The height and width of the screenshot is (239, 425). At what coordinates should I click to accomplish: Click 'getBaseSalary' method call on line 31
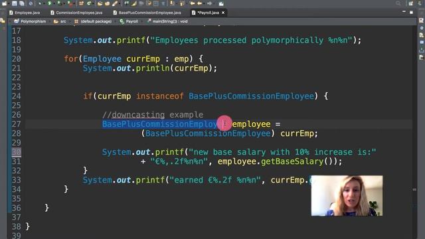tap(292, 161)
